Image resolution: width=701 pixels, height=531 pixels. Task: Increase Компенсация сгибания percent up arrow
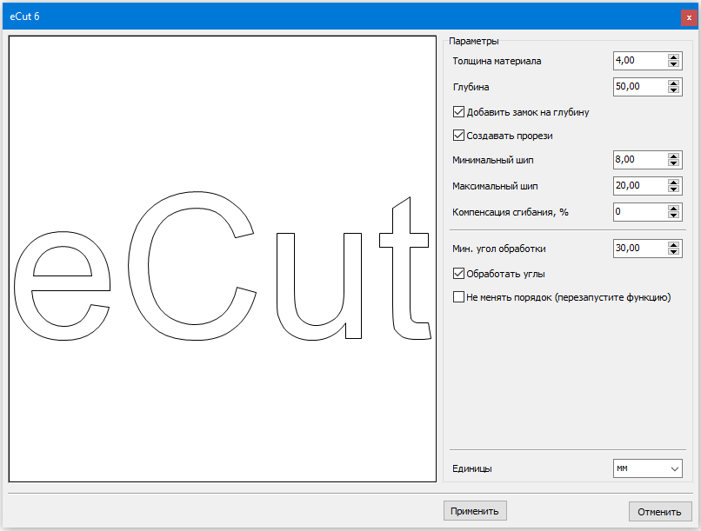coord(674,209)
